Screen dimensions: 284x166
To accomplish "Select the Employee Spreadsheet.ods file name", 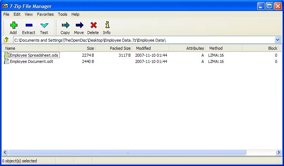I will coord(34,55).
